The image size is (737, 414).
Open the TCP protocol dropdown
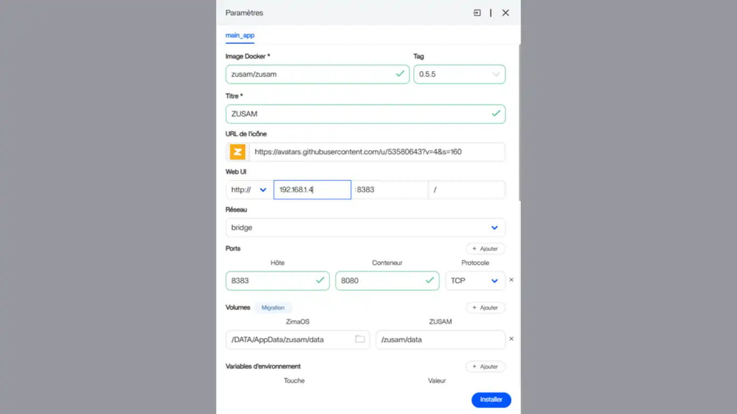click(x=475, y=280)
